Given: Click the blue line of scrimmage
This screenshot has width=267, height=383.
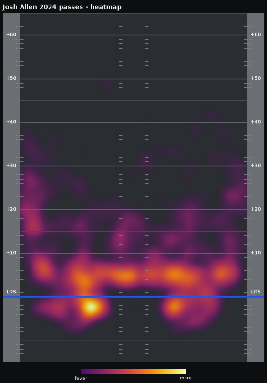Looking at the screenshot, I should coord(133,297).
